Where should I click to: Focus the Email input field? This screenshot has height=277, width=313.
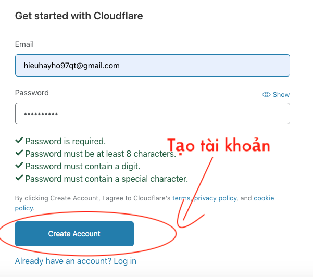(152, 66)
